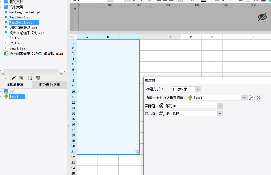Switch to the 服务器数据集 tab
271x175 pixels.
pyautogui.click(x=50, y=85)
